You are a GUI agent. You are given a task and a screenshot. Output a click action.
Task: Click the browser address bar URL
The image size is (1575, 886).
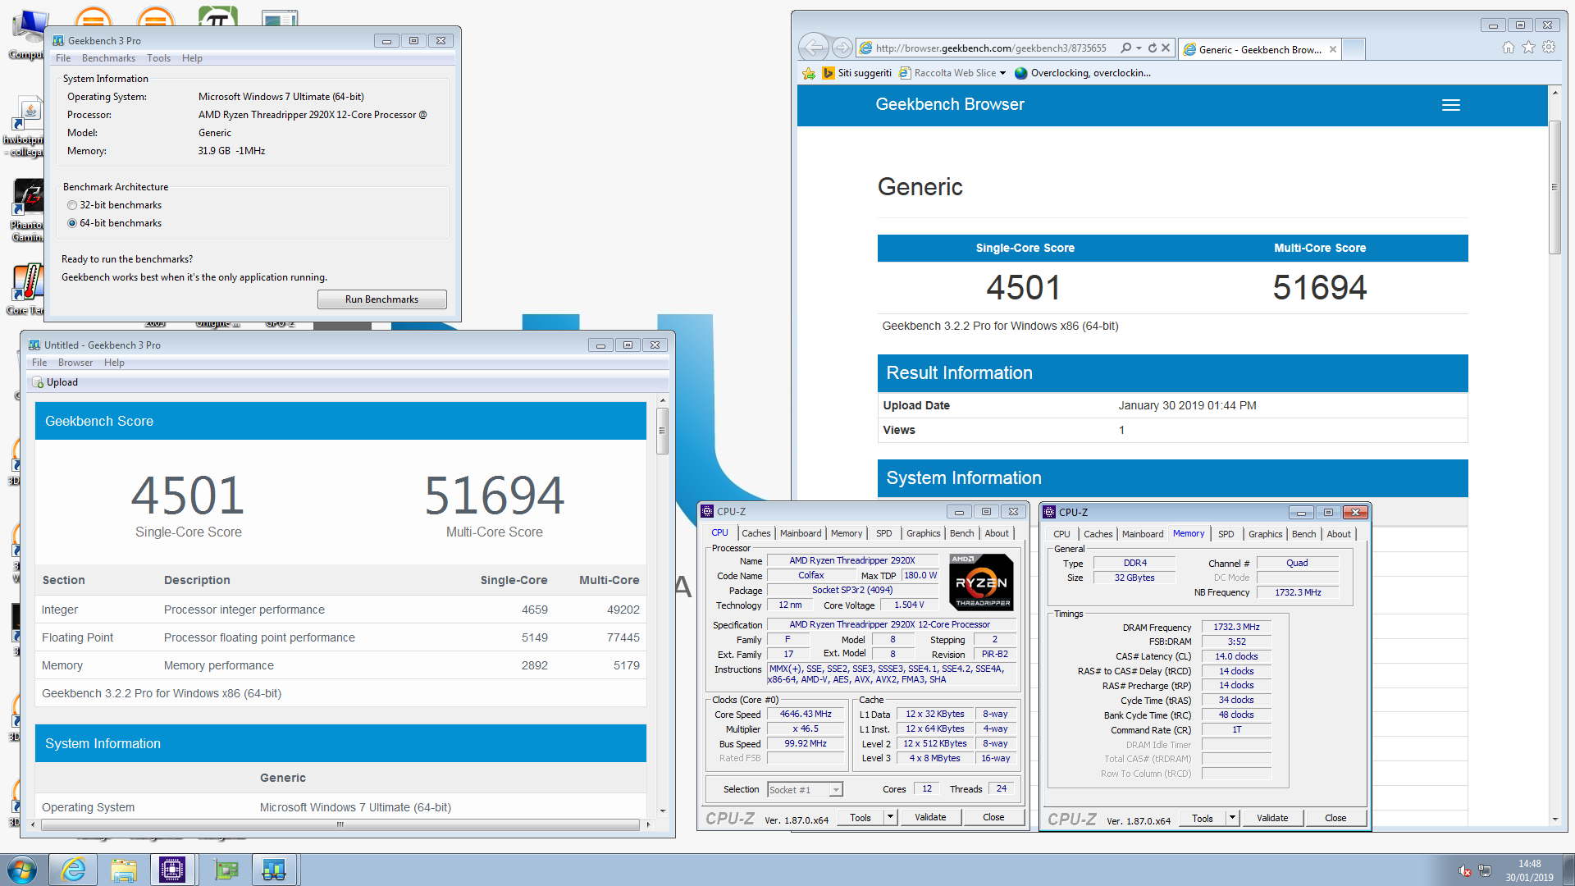point(991,48)
